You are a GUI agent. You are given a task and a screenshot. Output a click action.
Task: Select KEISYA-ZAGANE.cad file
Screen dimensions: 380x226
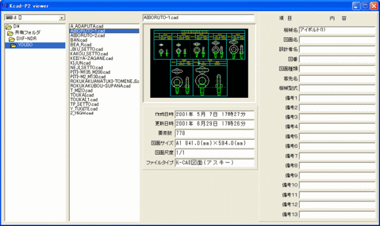click(92, 58)
